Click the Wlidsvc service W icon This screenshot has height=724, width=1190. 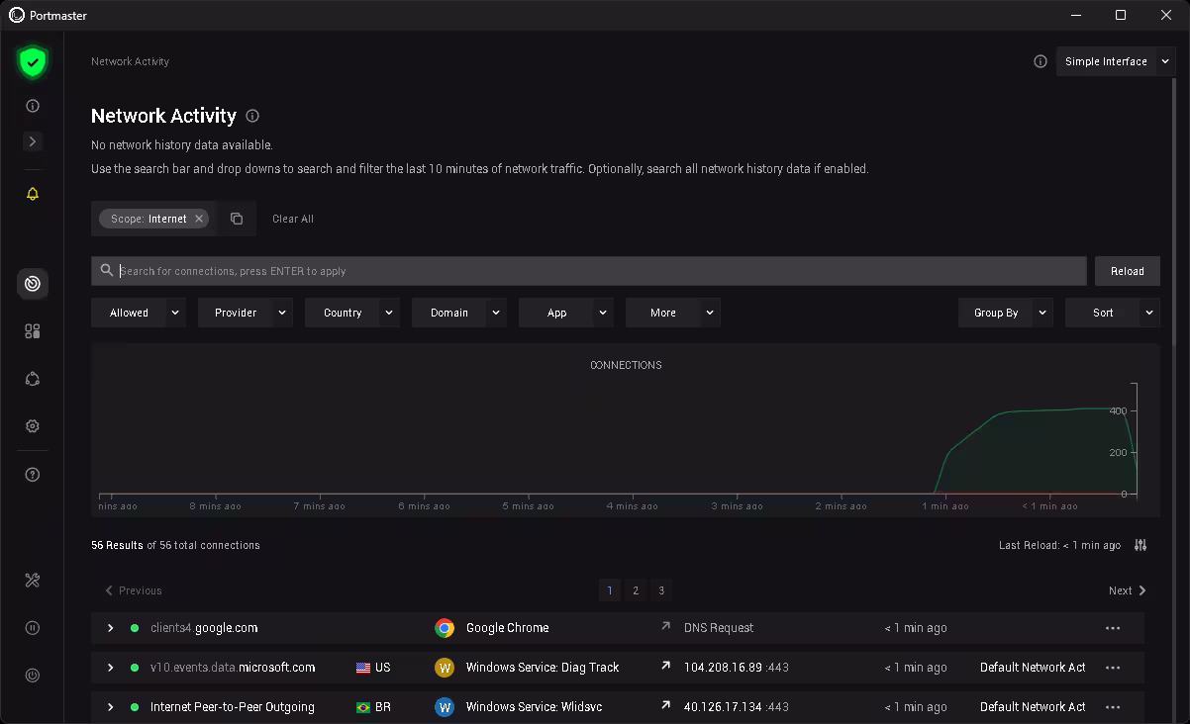click(445, 707)
